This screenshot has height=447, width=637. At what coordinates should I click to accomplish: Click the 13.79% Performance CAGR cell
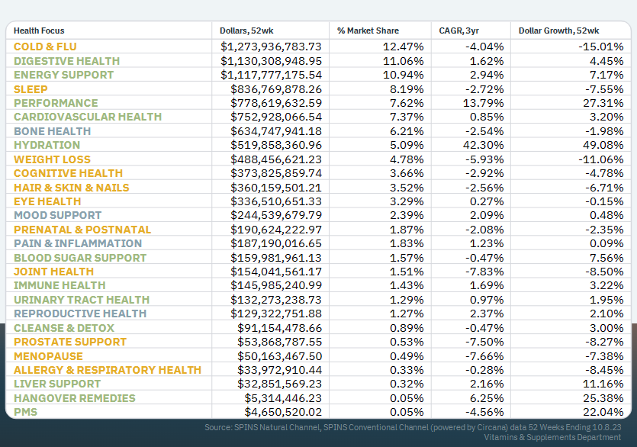coord(484,103)
